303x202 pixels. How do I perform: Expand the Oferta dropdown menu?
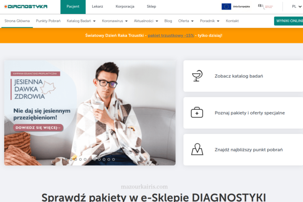point(186,21)
